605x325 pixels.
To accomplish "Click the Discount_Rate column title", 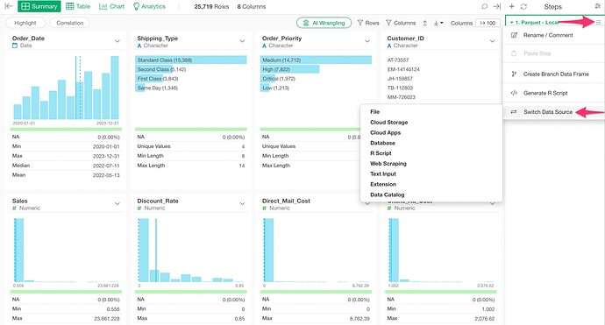I will pyautogui.click(x=158, y=201).
